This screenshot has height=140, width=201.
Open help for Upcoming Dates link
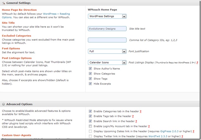[x=193, y=131]
